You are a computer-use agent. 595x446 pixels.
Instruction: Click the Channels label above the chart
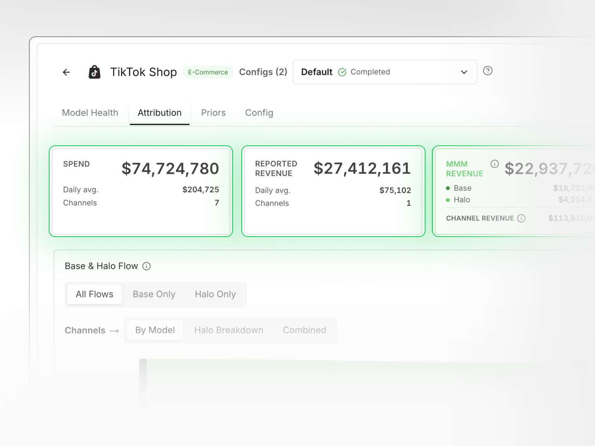(85, 330)
